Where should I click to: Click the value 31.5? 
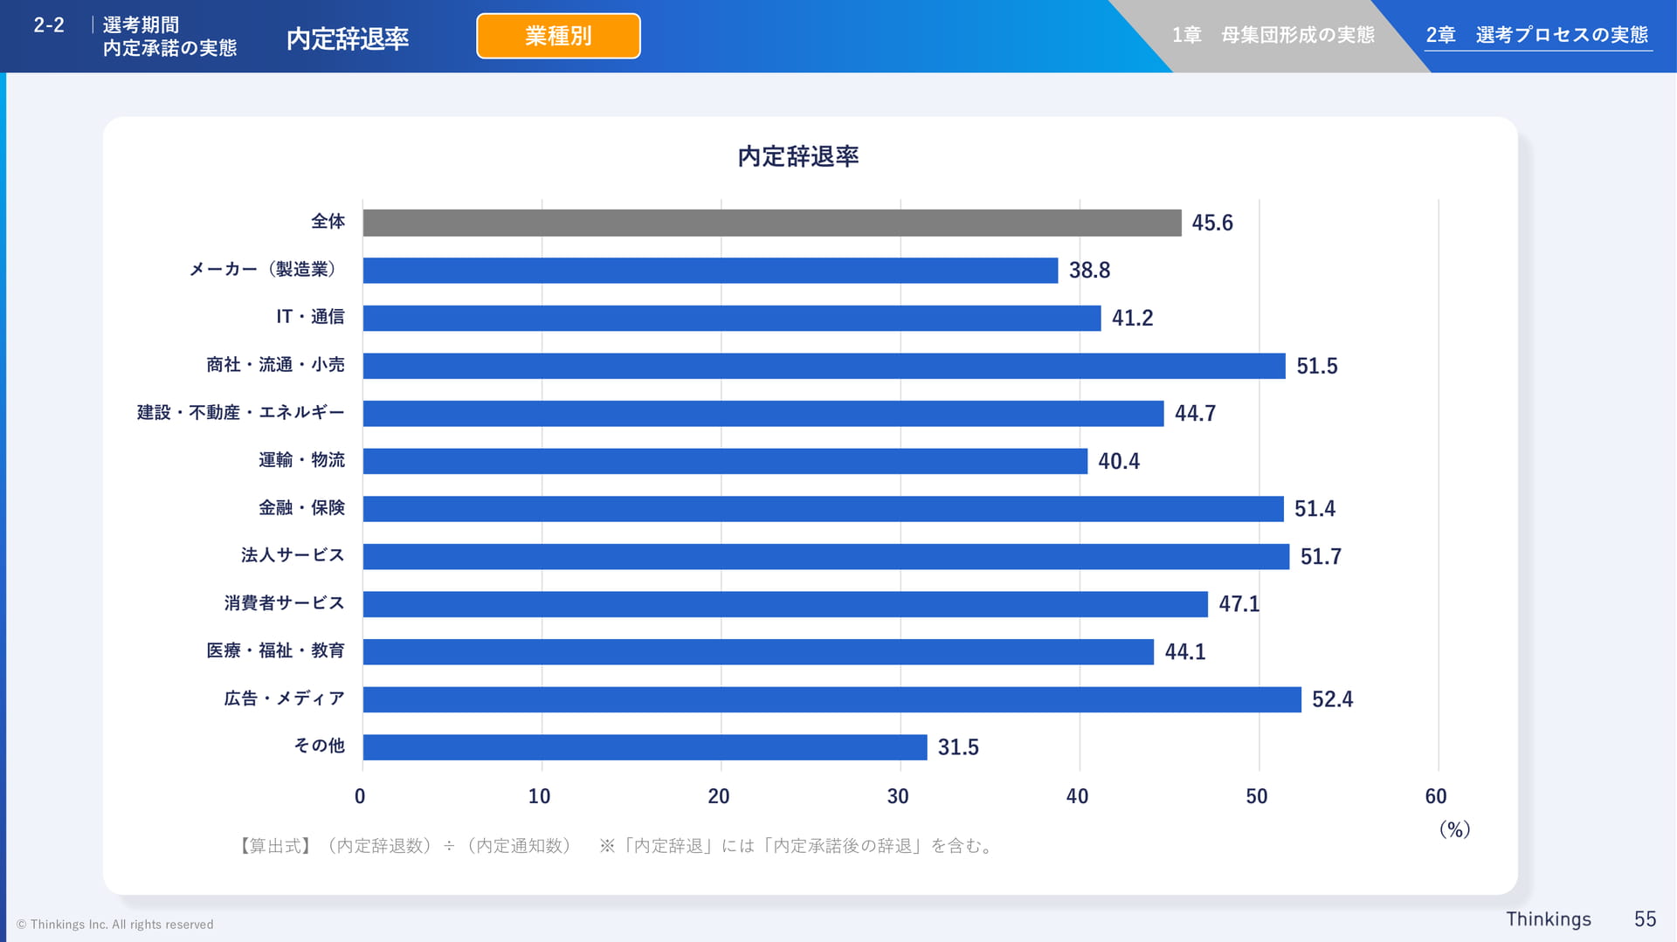click(x=958, y=747)
